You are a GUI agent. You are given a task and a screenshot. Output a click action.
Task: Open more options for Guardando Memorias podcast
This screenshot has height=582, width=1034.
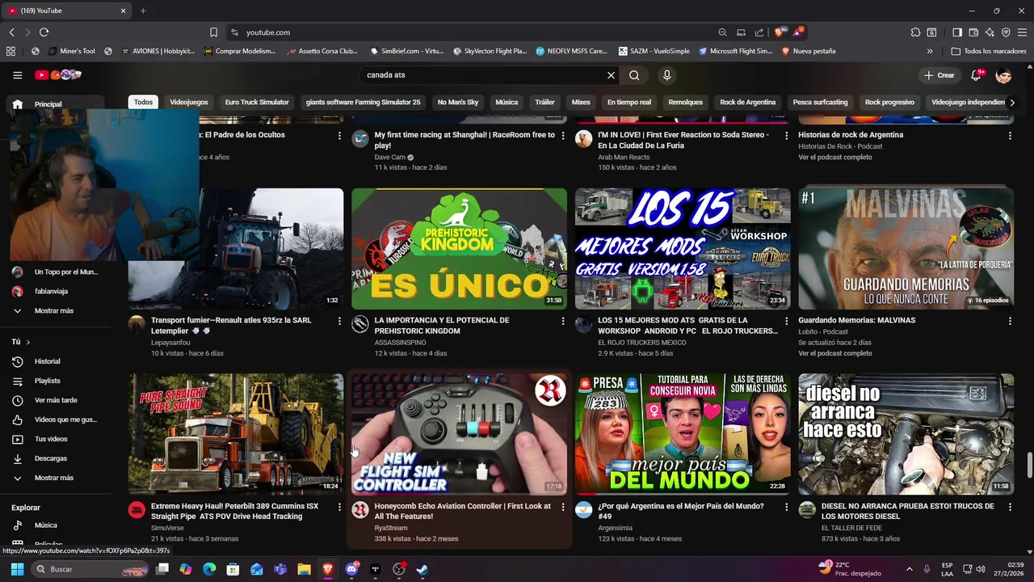click(x=1010, y=321)
